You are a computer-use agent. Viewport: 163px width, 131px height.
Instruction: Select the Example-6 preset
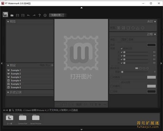30,87
